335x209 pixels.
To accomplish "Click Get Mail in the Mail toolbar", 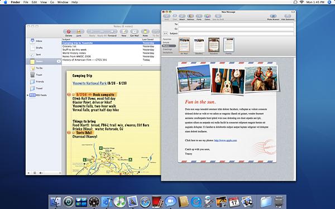I will click(135, 32).
